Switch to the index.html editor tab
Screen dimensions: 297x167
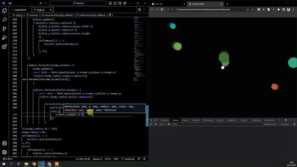coord(20,10)
